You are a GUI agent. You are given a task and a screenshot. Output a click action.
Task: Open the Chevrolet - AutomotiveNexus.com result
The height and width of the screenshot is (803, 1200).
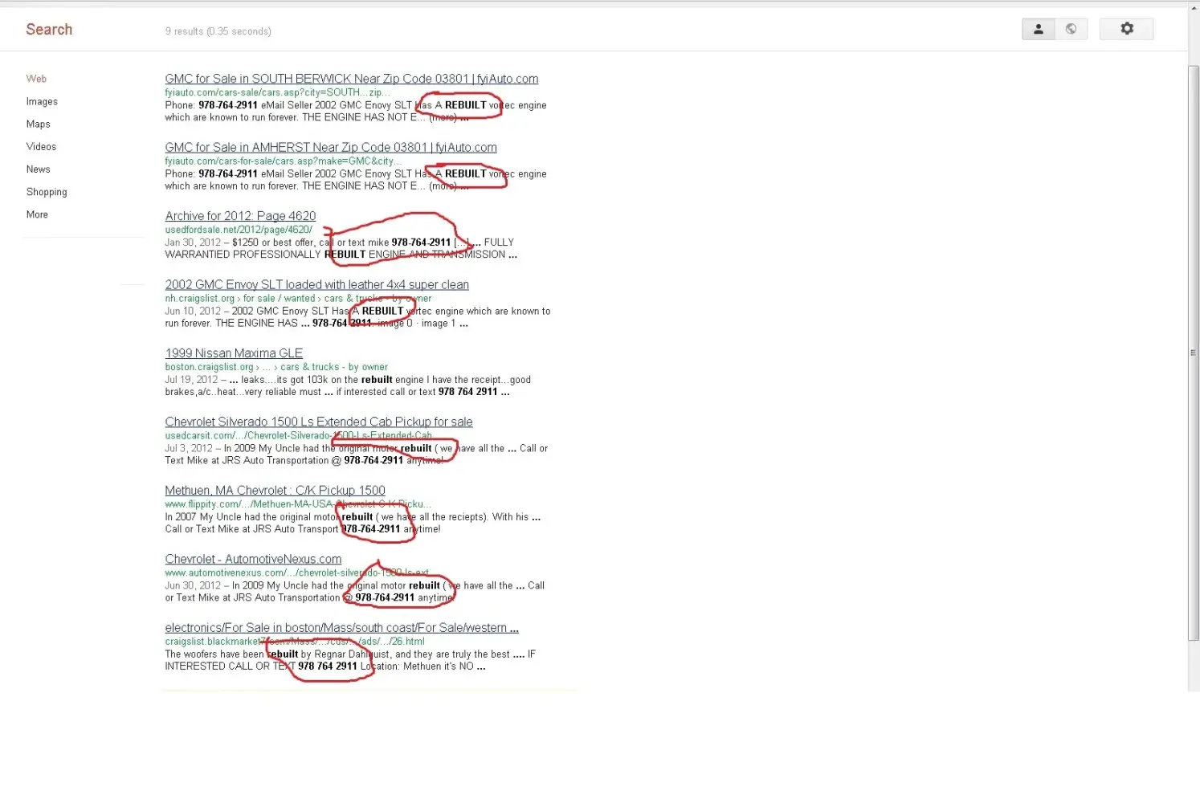pyautogui.click(x=253, y=560)
